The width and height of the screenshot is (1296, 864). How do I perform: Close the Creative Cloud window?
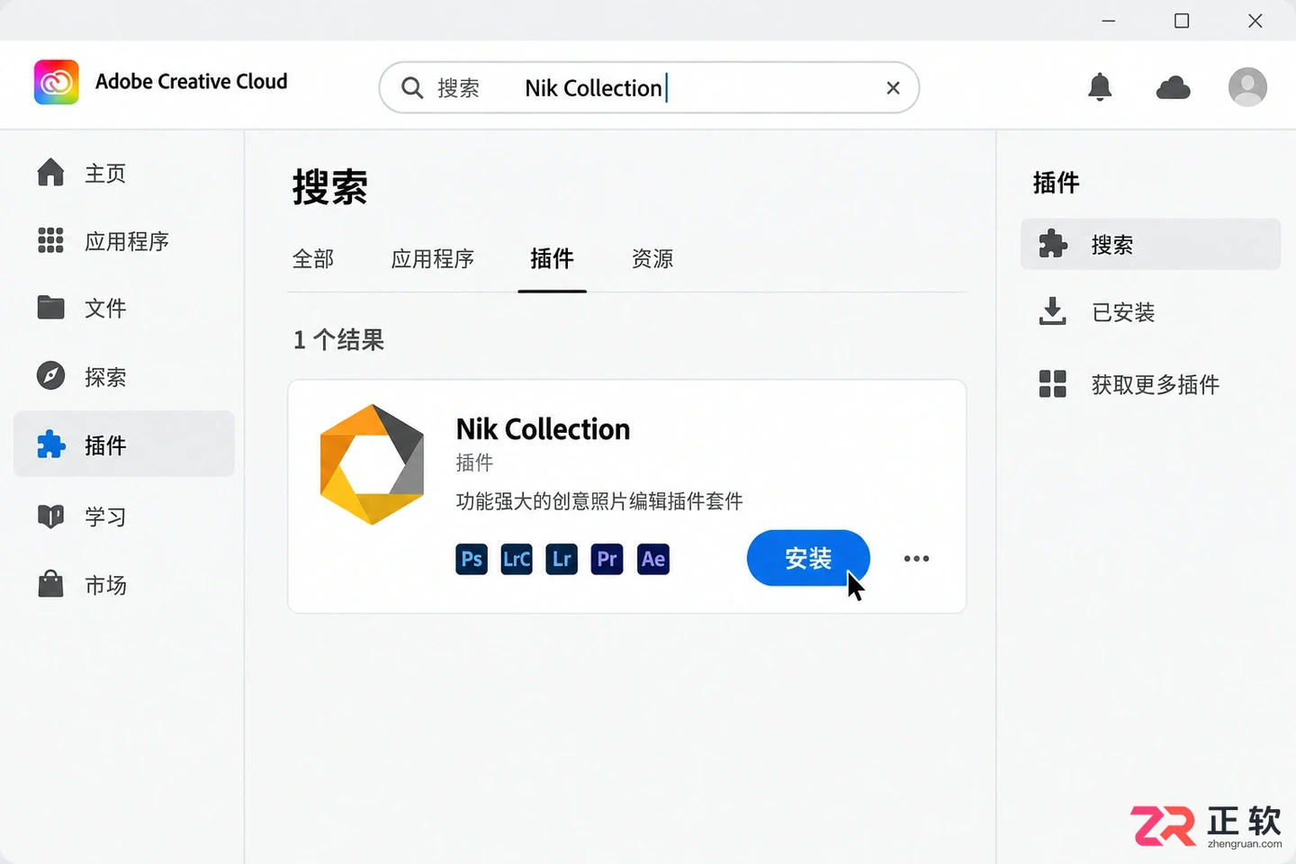click(x=1255, y=21)
